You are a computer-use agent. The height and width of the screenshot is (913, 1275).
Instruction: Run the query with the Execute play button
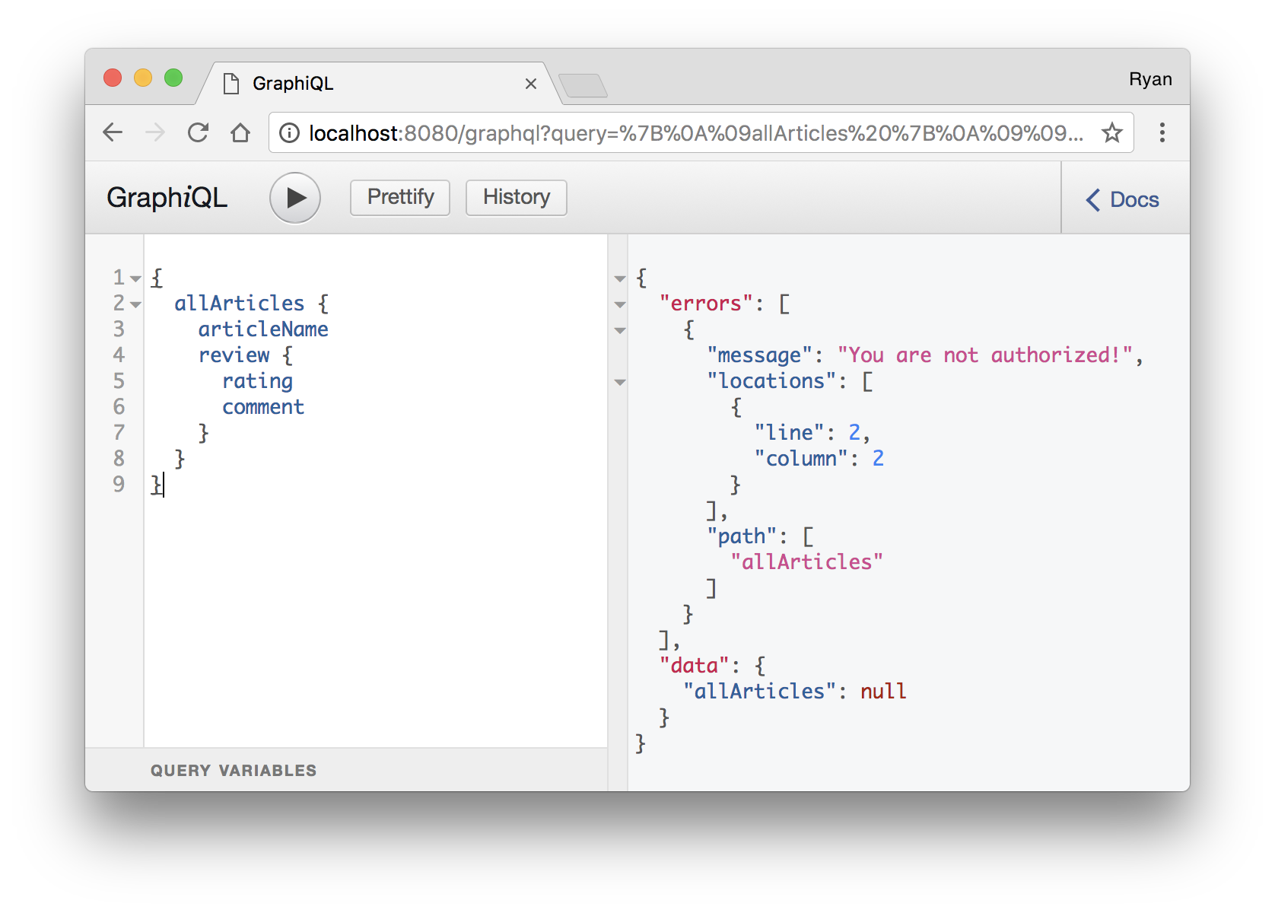click(295, 198)
